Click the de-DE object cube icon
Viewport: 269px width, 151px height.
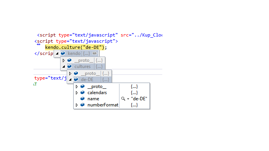pos(76,80)
